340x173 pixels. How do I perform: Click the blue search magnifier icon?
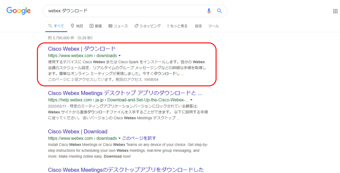219,11
